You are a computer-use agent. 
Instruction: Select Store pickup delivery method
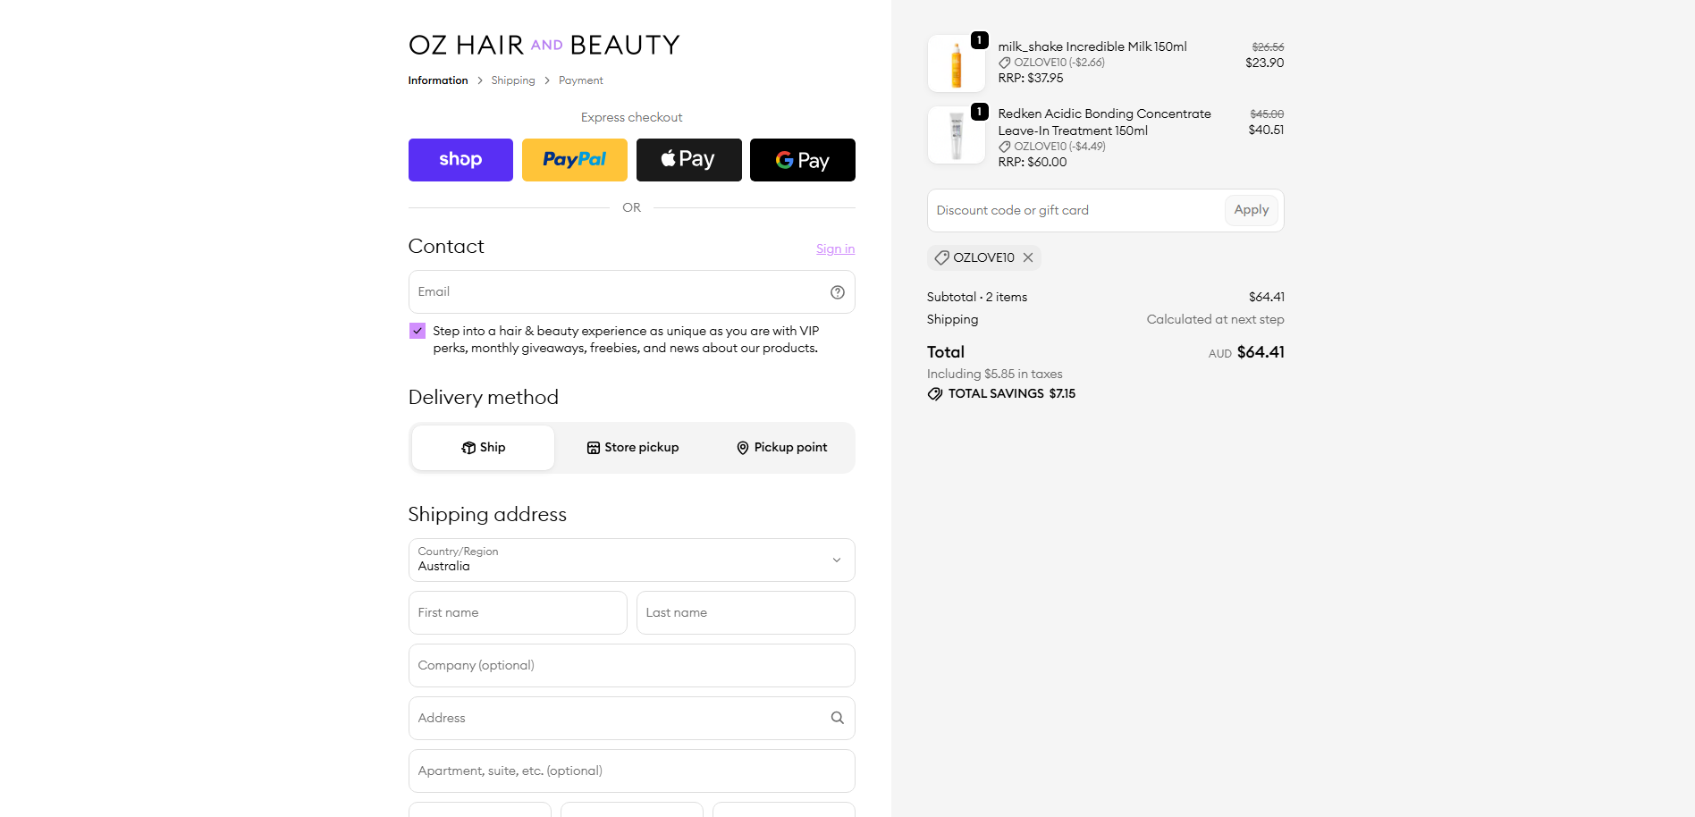[633, 448]
